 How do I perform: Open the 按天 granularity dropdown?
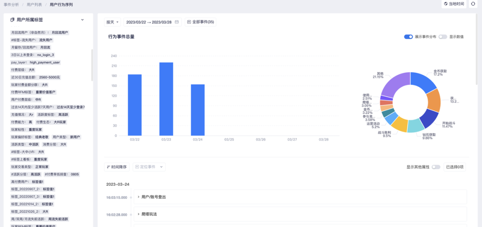[x=112, y=22]
